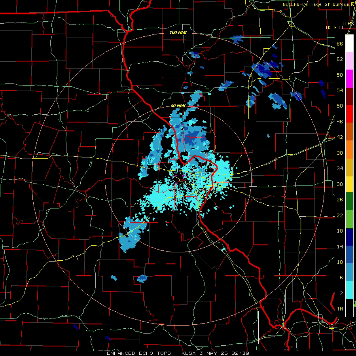Click the white swatch atop the tops scale
The image size is (356, 356).
pyautogui.click(x=349, y=44)
